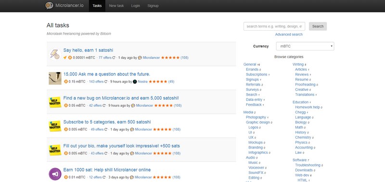Browse the Voiceover category
This screenshot has height=182, width=385.
click(257, 168)
